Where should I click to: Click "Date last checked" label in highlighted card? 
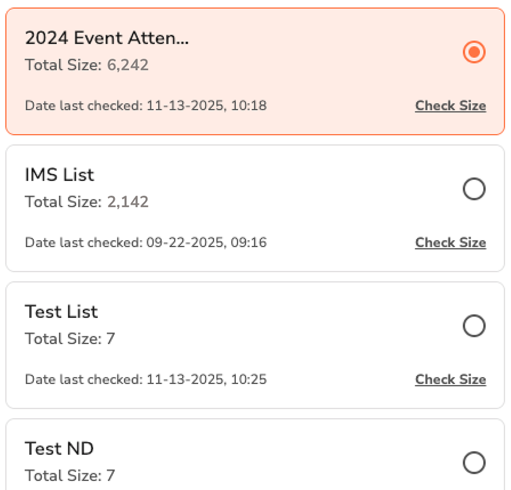[x=84, y=106]
